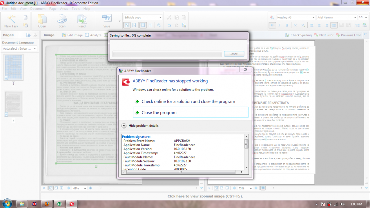The height and width of the screenshot is (208, 370).
Task: Open the Areas menu
Action: tap(64, 9)
